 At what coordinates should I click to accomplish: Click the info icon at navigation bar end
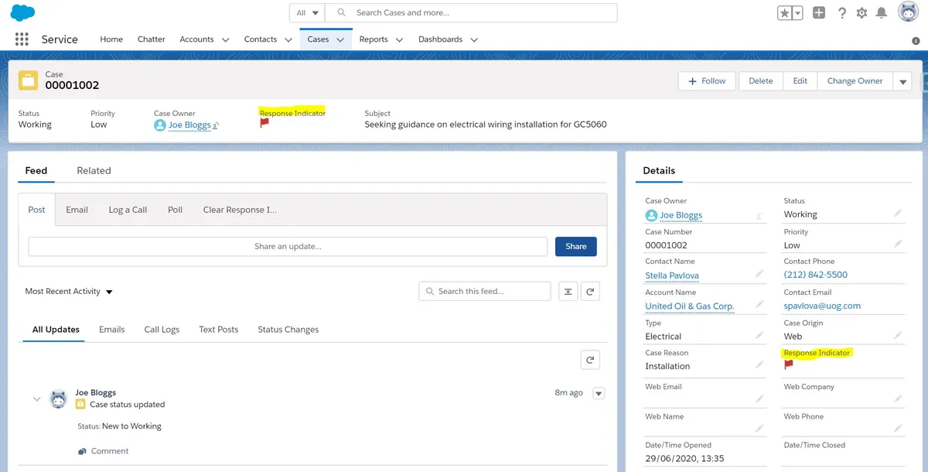[x=916, y=40]
